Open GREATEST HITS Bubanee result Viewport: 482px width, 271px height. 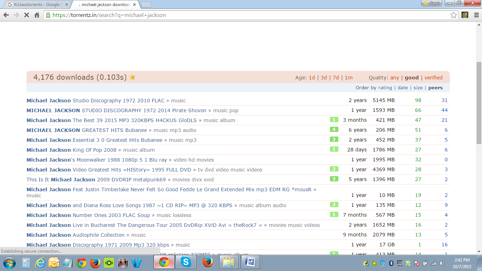pos(87,130)
